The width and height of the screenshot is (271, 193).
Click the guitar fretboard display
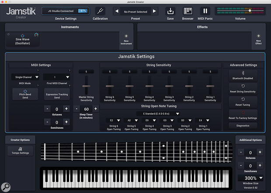(136, 152)
